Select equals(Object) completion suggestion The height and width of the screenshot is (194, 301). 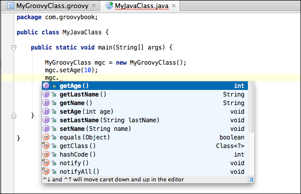point(145,137)
